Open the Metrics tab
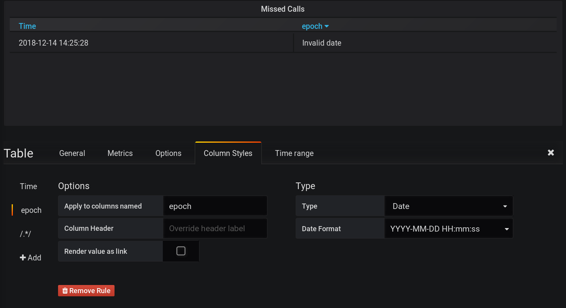The height and width of the screenshot is (308, 566). pyautogui.click(x=120, y=153)
